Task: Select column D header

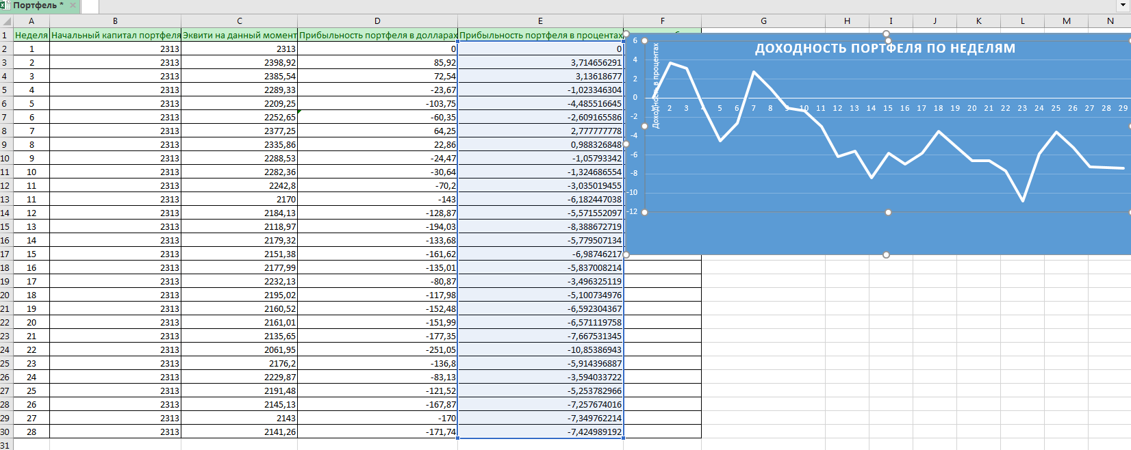Action: point(377,21)
